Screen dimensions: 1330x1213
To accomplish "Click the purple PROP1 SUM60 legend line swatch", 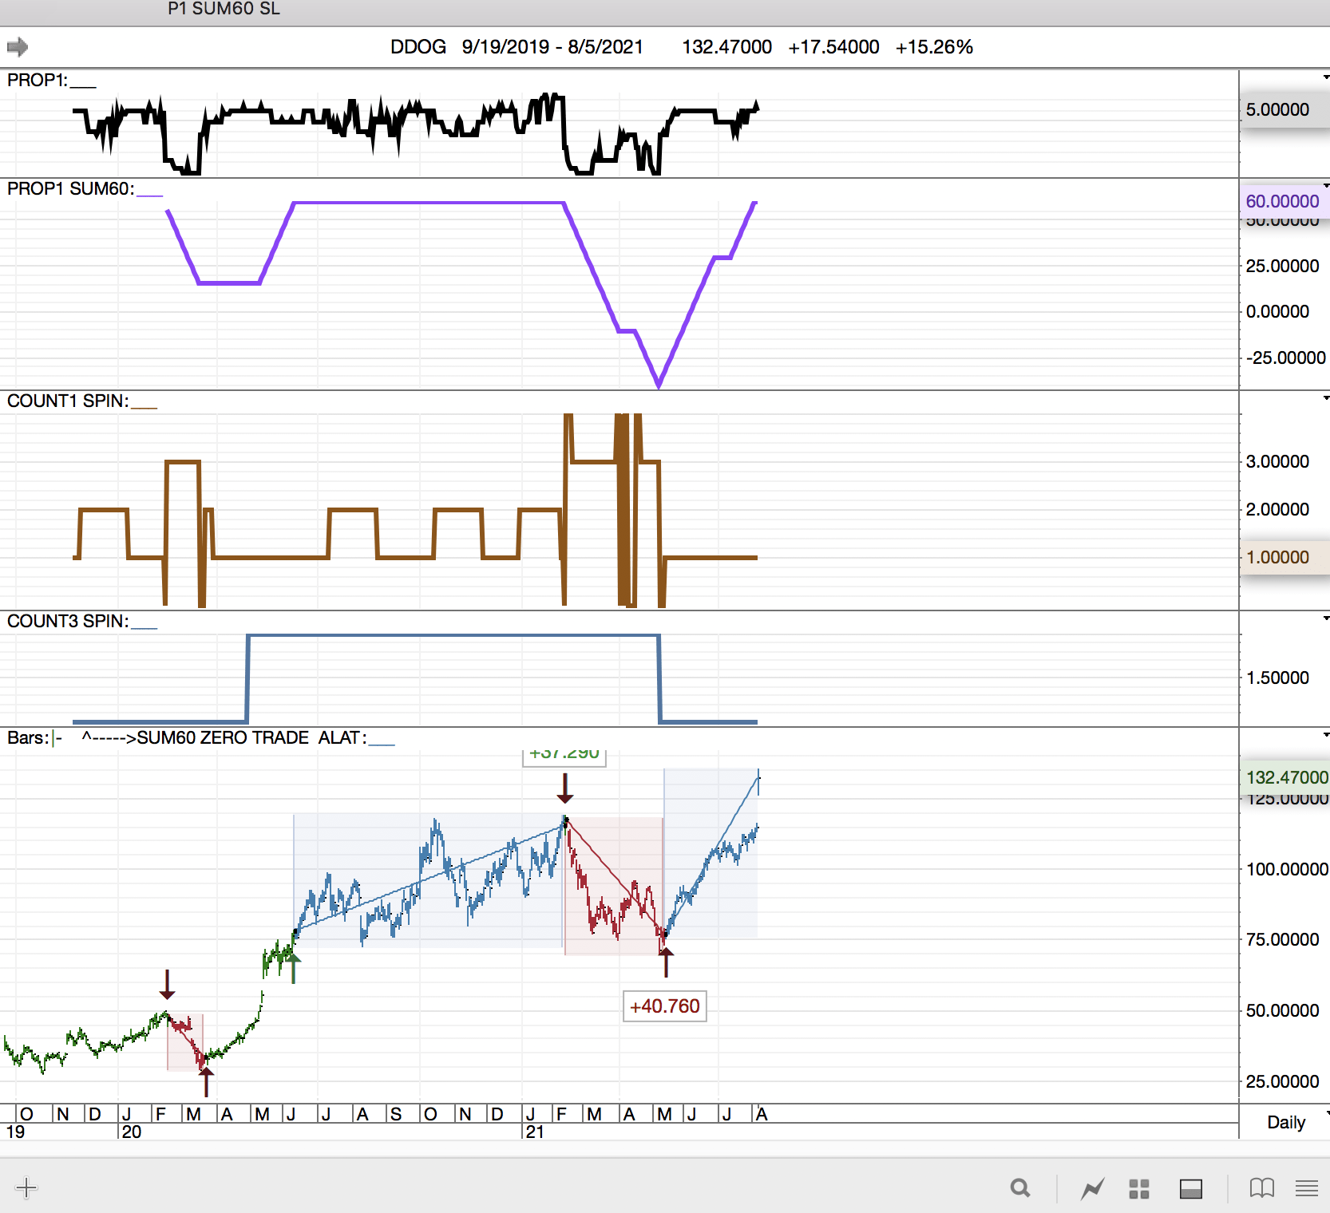I will (149, 194).
